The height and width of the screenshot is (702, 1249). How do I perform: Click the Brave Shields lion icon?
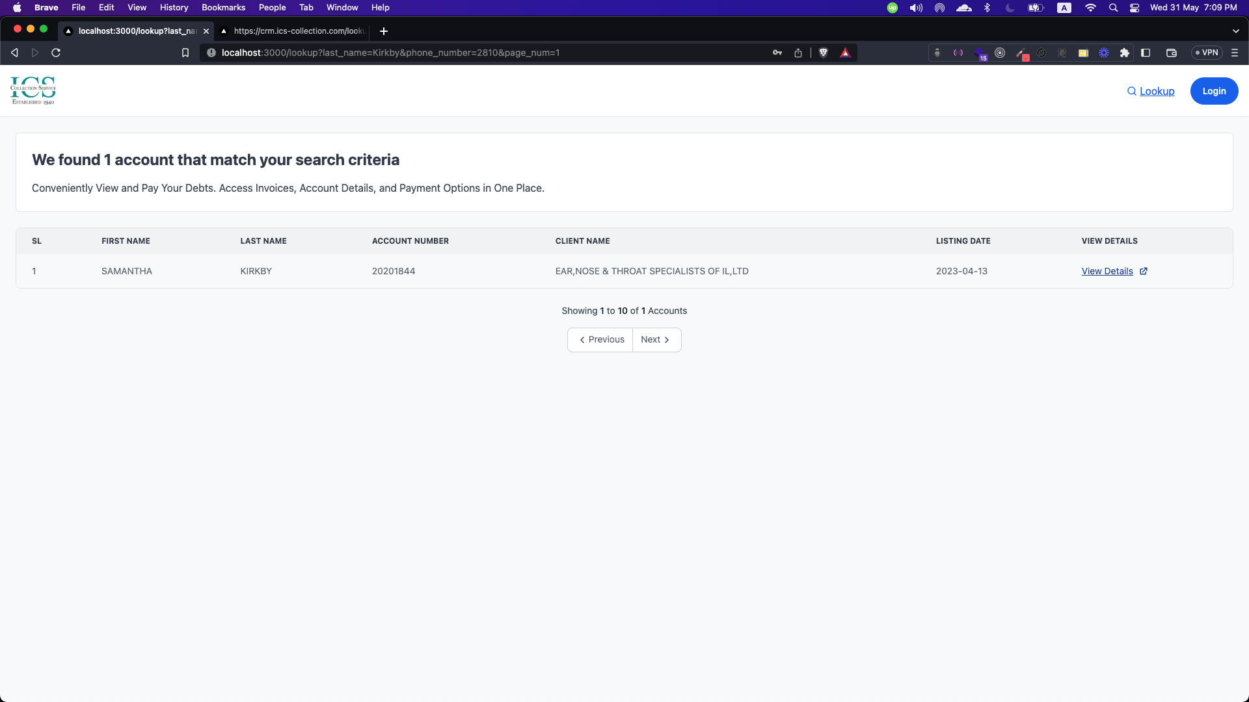(824, 53)
